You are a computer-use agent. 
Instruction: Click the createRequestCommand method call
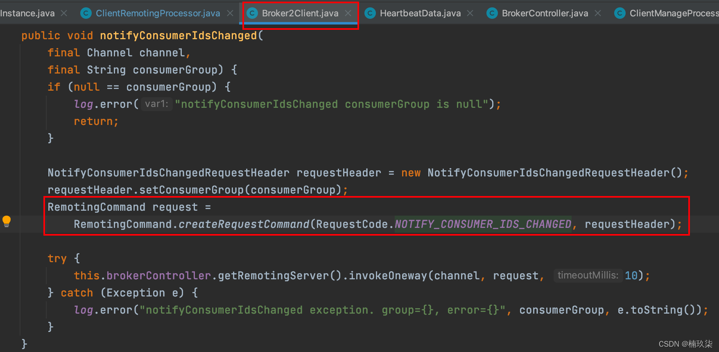tap(244, 224)
